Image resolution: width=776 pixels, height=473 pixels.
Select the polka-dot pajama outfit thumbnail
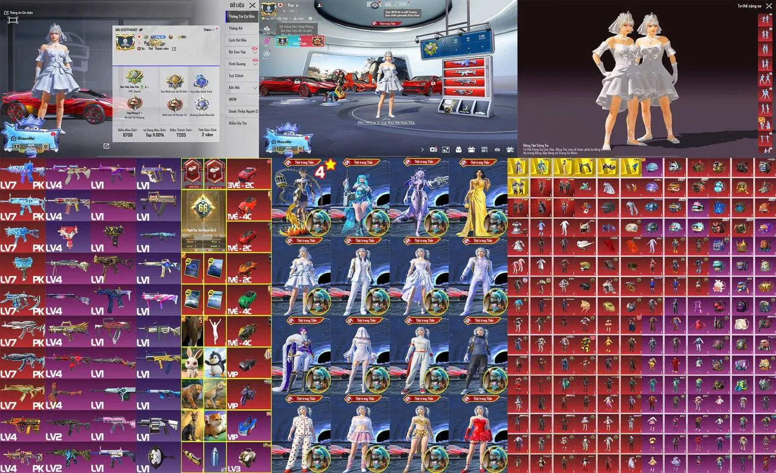[x=301, y=434]
